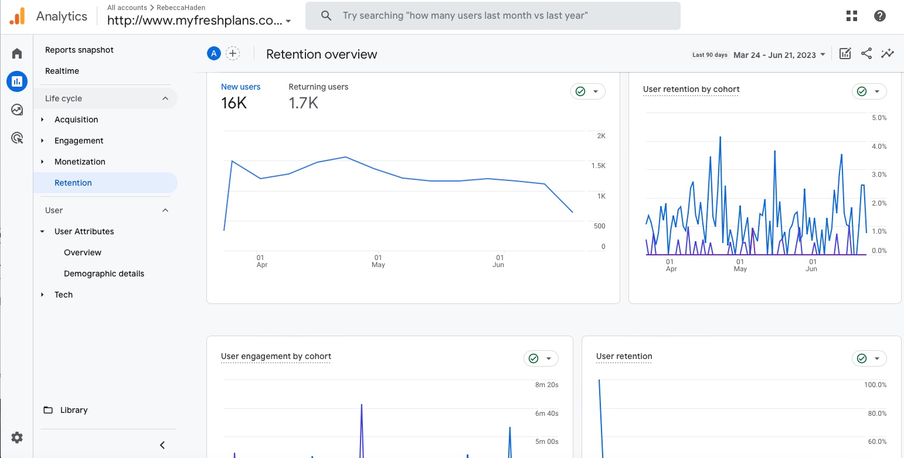Open the Google apps grid

[851, 16]
